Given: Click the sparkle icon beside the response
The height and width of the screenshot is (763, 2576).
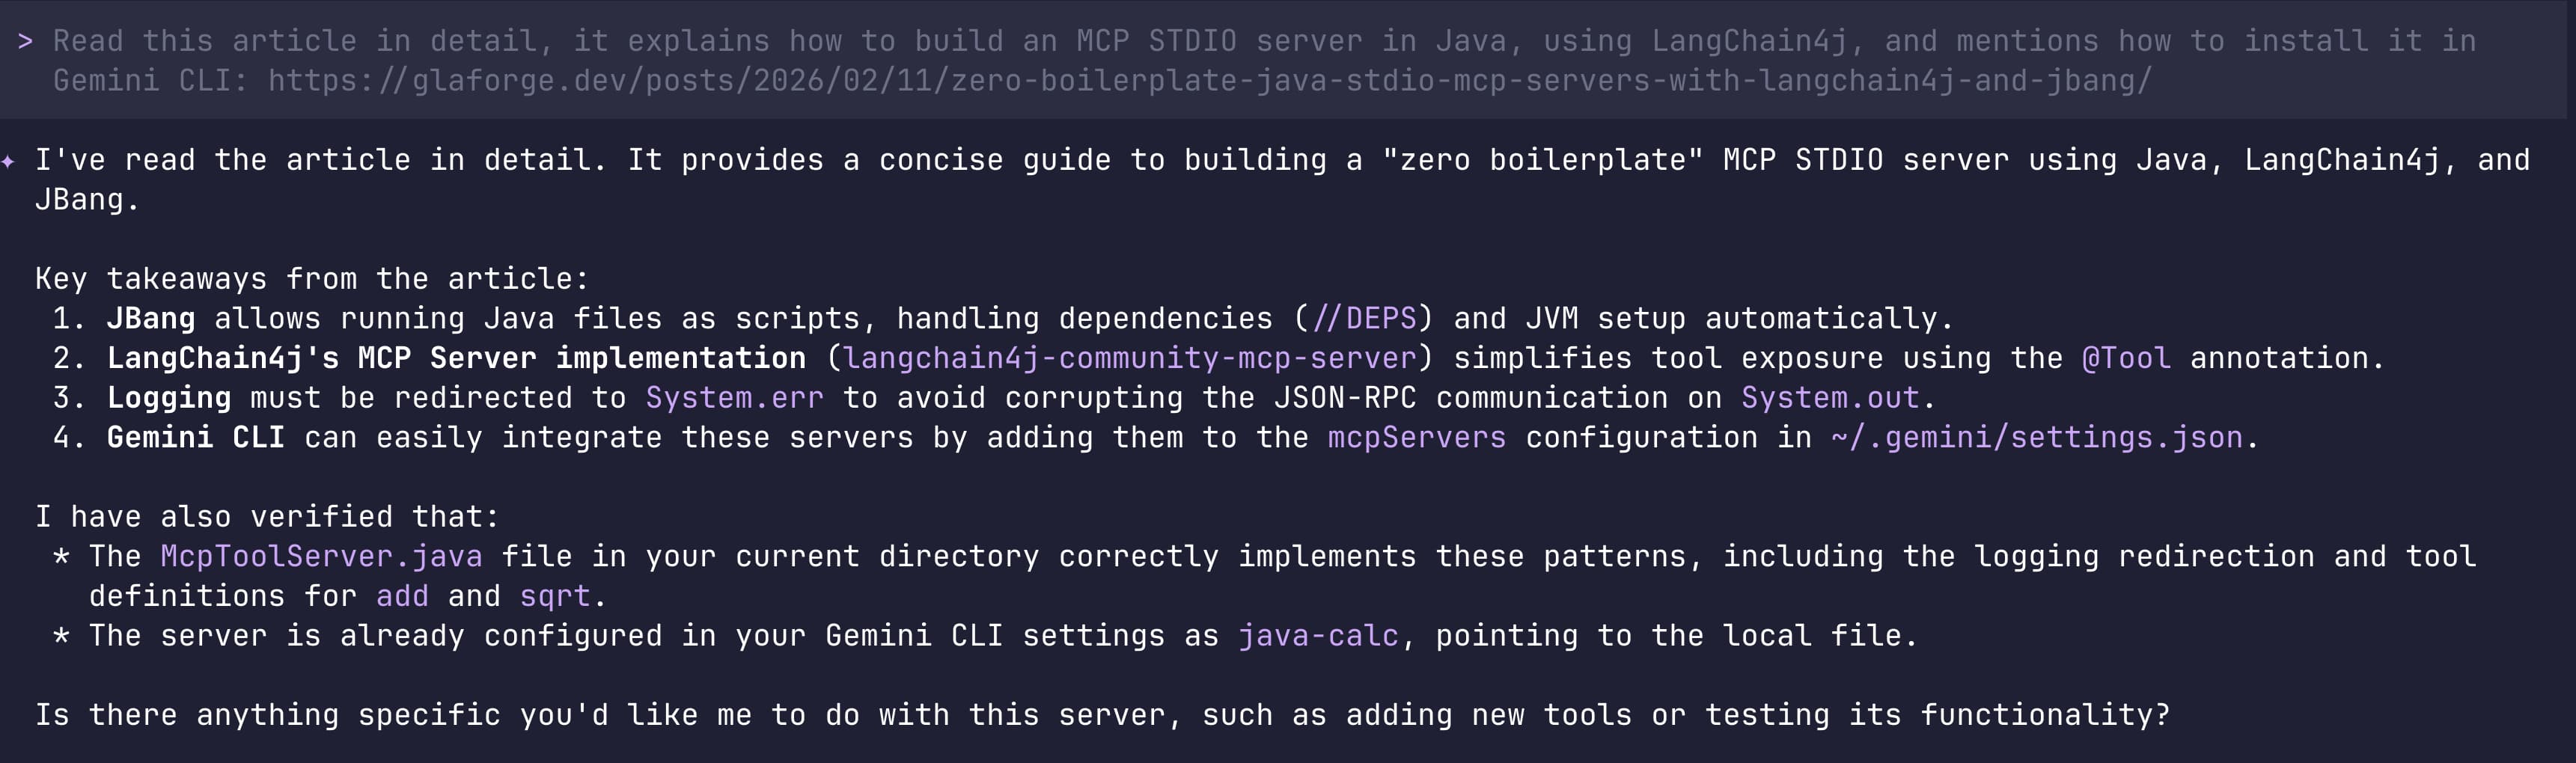Looking at the screenshot, I should pos(9,161).
